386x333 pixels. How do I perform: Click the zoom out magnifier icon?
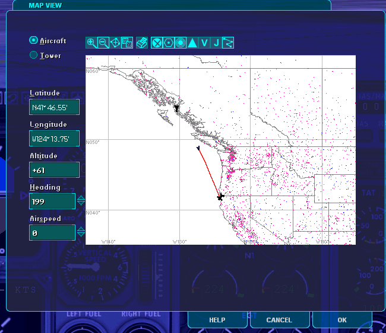point(103,43)
